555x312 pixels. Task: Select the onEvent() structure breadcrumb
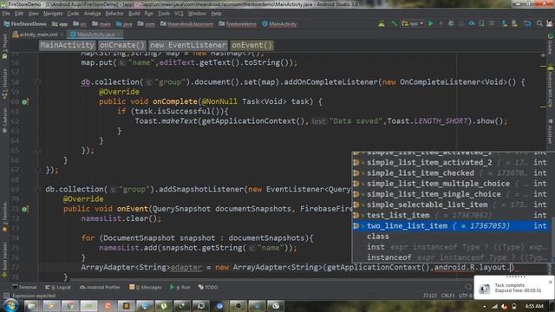coord(251,45)
